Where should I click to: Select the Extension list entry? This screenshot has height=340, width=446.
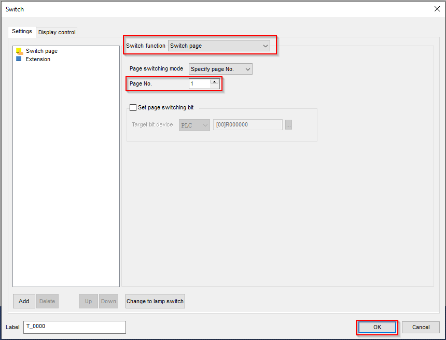coord(38,59)
